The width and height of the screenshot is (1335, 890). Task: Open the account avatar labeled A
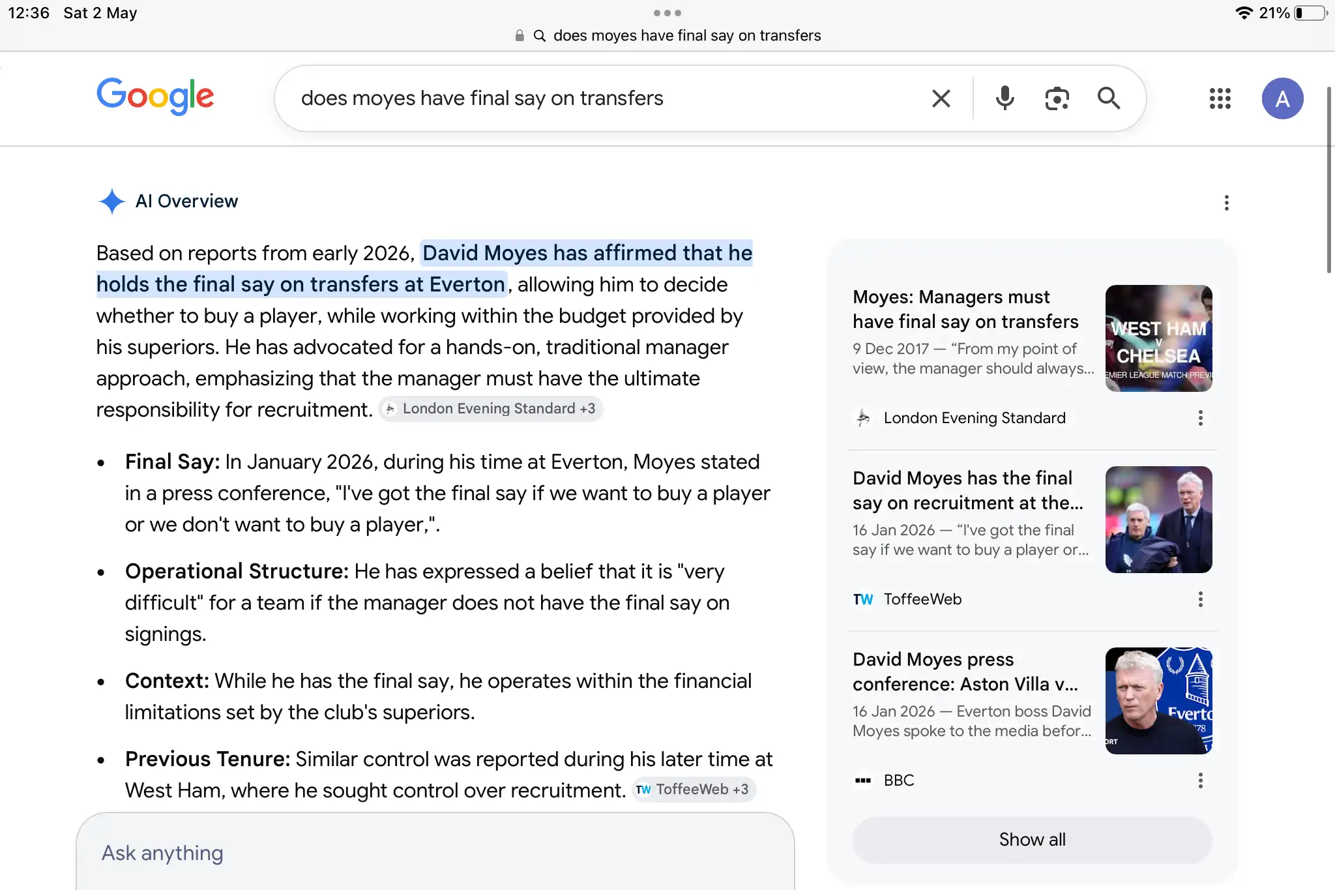click(1282, 98)
